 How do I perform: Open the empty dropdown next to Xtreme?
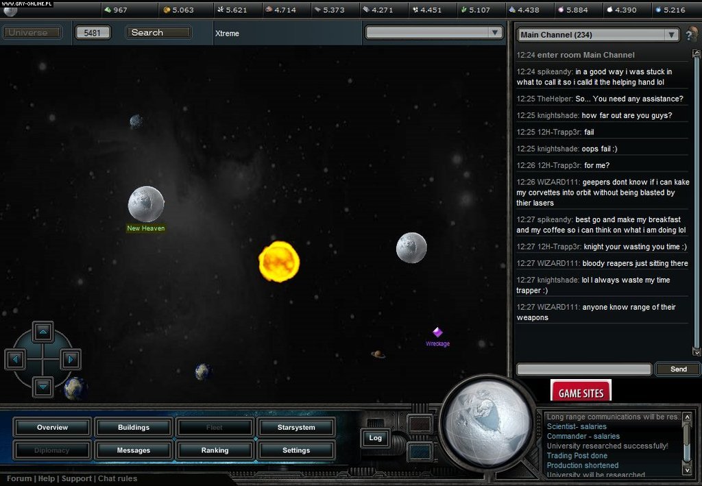click(x=495, y=32)
